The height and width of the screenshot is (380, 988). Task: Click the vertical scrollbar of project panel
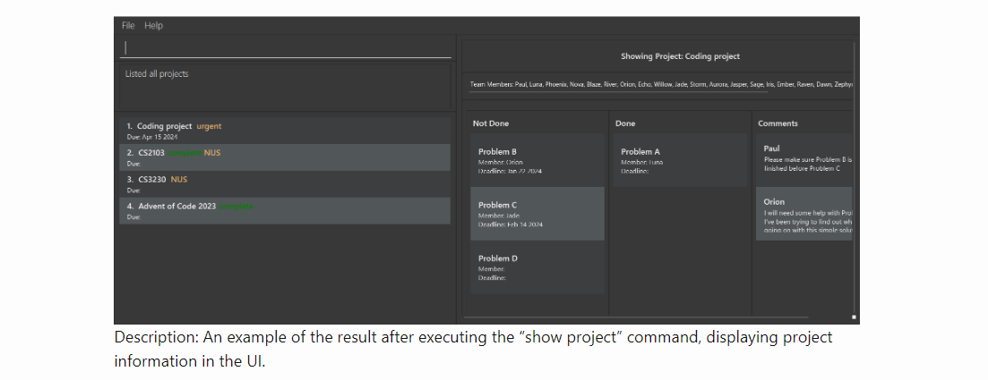(x=855, y=176)
